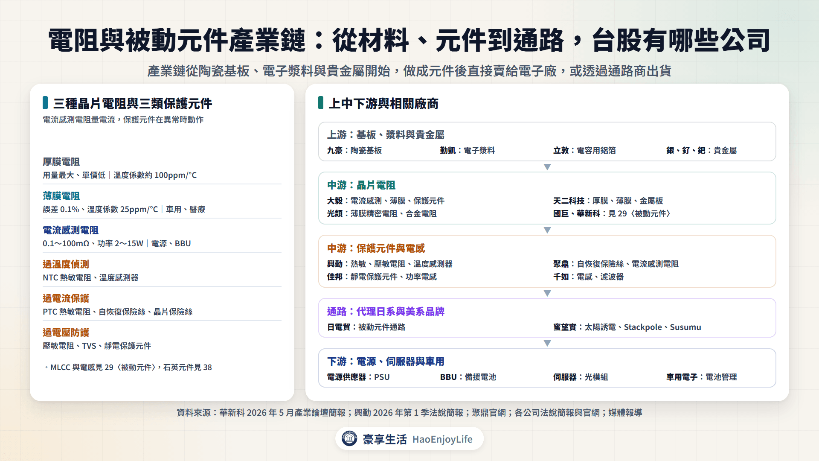Click the 豪享生活 HaoEnjoyLife brand text
Screen dimensions: 819x461
[418, 439]
